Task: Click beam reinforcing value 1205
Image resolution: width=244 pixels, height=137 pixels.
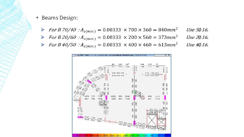Action: click(x=100, y=99)
